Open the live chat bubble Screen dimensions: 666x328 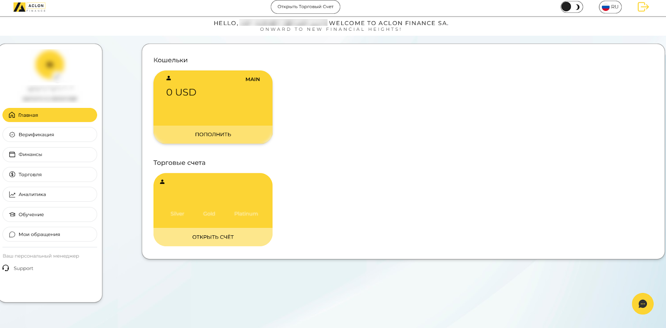coord(642,304)
